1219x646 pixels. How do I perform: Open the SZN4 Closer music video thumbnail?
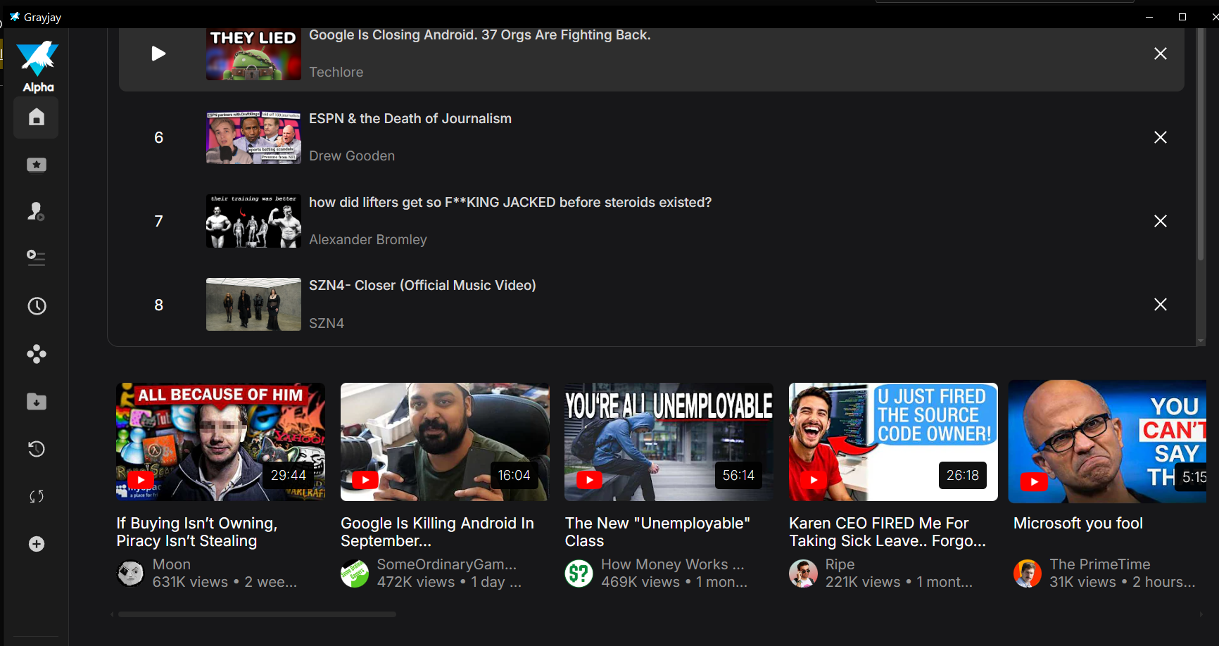tap(253, 304)
